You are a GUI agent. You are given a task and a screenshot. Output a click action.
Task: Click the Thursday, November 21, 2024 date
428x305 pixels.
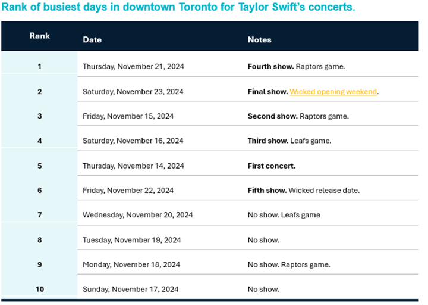click(x=133, y=67)
